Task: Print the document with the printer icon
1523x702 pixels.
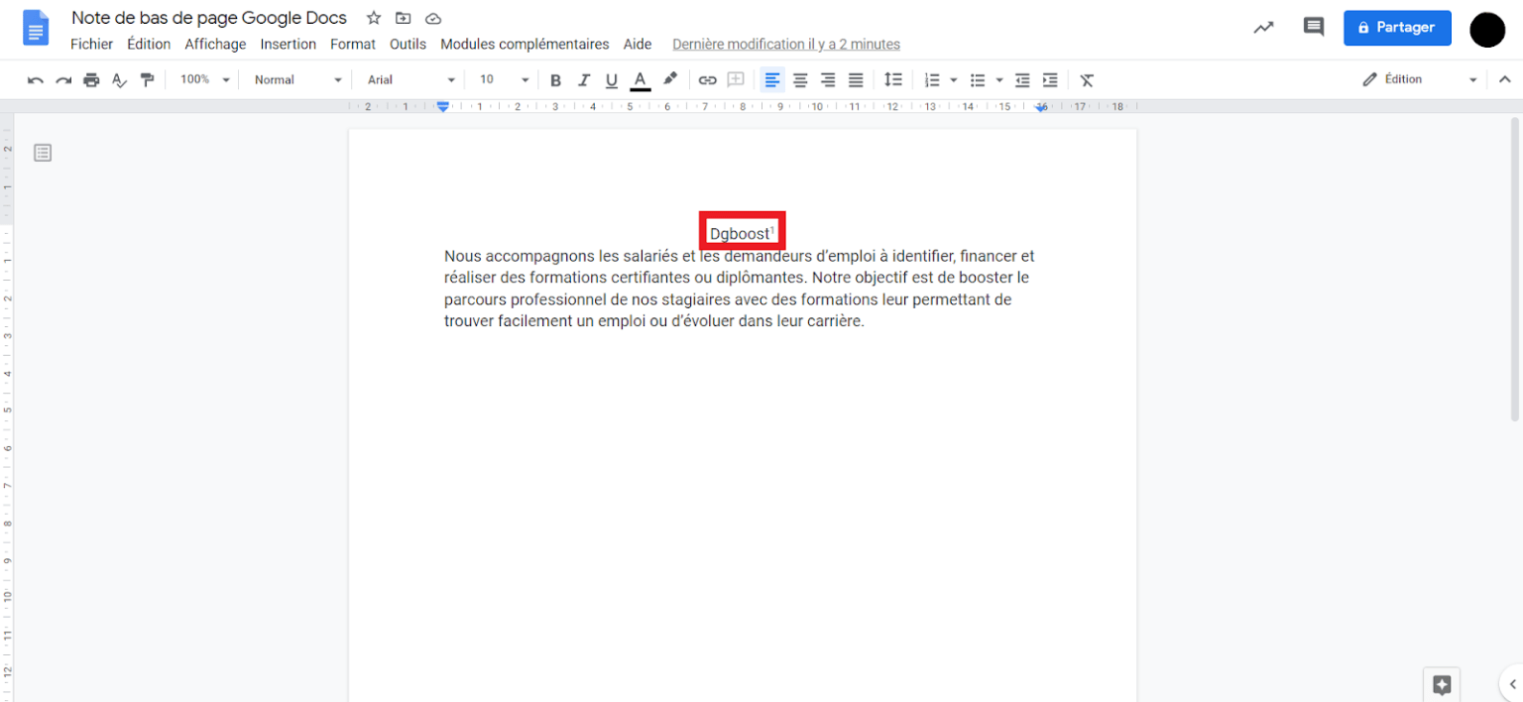Action: 91,80
